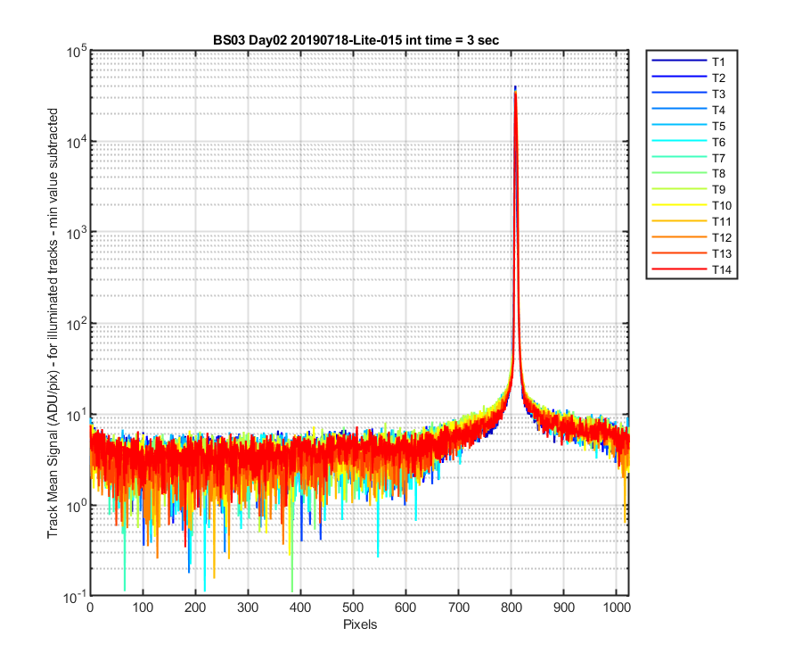Click the x-axis tick label 900
802x669 pixels.
click(564, 607)
